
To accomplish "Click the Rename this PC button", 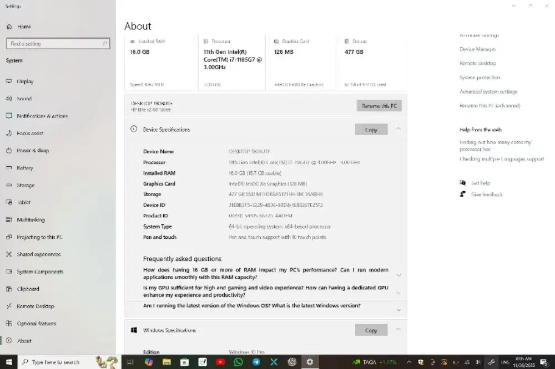I will (378, 105).
